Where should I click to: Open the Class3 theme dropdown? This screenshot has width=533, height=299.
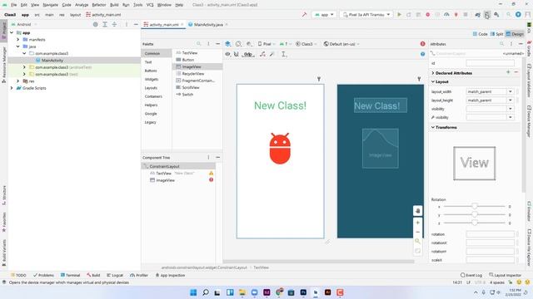pyautogui.click(x=306, y=44)
